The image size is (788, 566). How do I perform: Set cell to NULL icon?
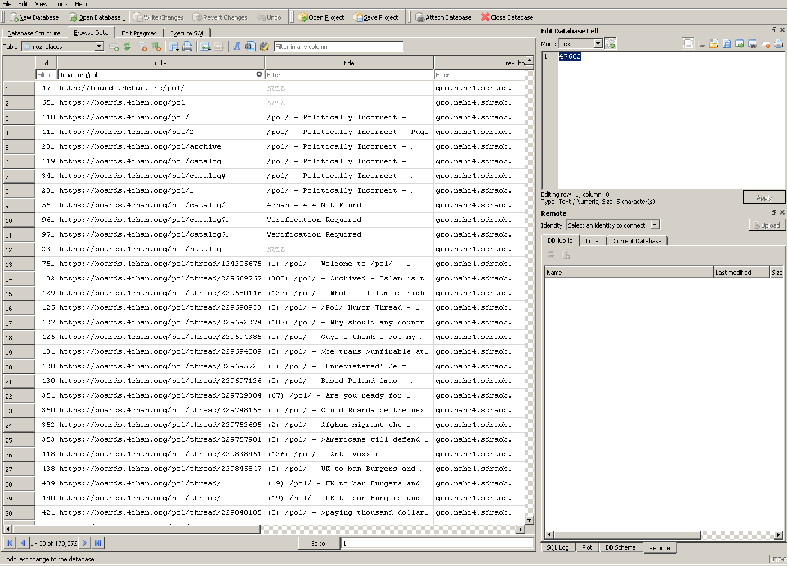pyautogui.click(x=765, y=43)
